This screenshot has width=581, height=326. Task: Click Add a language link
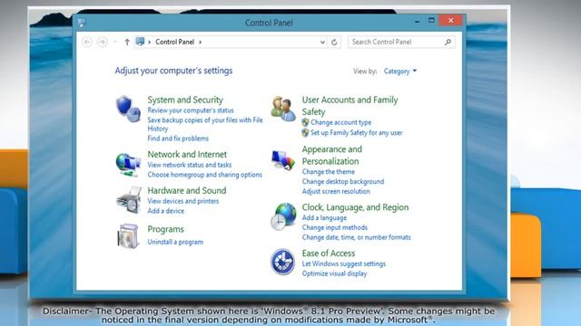point(324,217)
